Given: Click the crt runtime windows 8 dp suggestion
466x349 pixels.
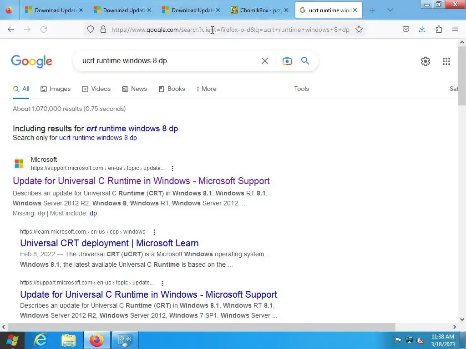Looking at the screenshot, I should tap(132, 129).
